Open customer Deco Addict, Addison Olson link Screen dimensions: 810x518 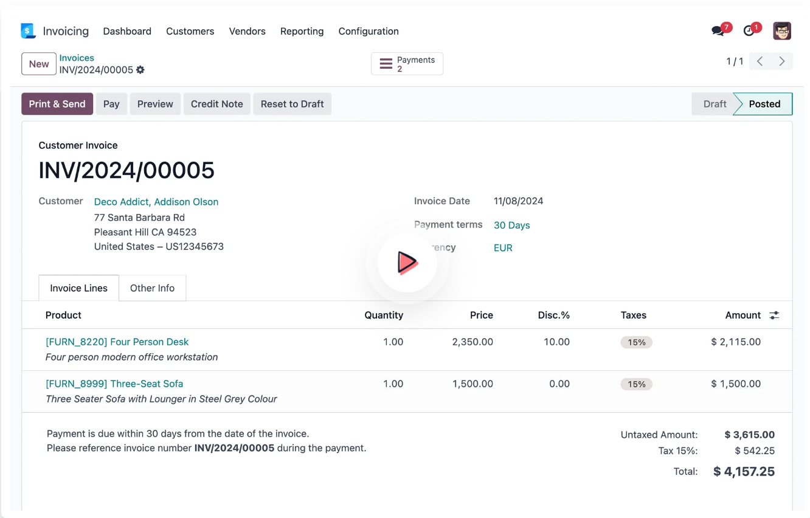[156, 202]
